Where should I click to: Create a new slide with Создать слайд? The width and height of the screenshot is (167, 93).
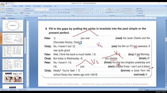22,11
